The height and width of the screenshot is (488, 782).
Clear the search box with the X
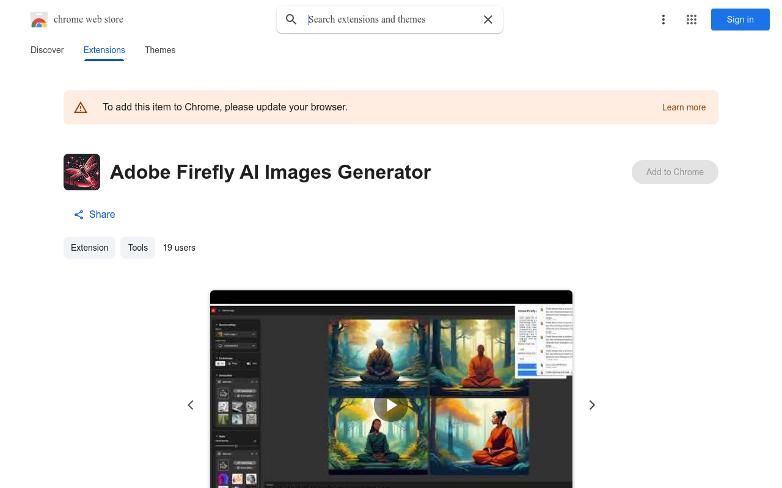pos(488,20)
